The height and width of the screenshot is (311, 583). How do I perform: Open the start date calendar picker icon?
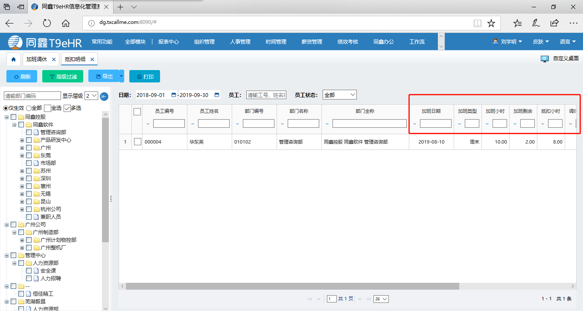173,95
